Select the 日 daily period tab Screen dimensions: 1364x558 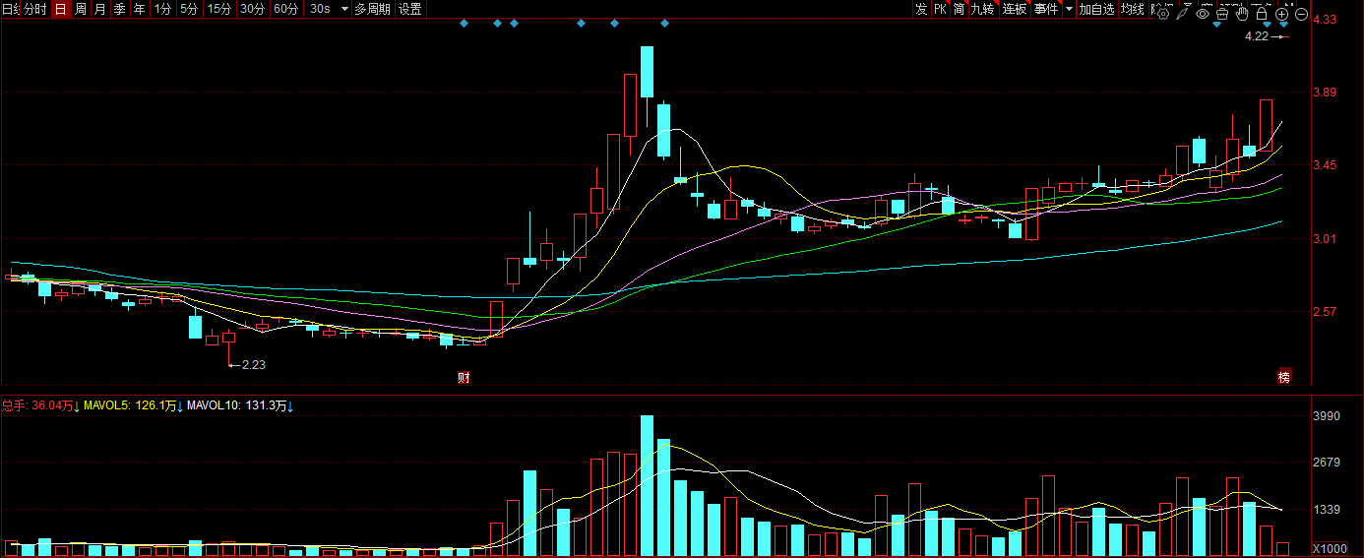[60, 9]
